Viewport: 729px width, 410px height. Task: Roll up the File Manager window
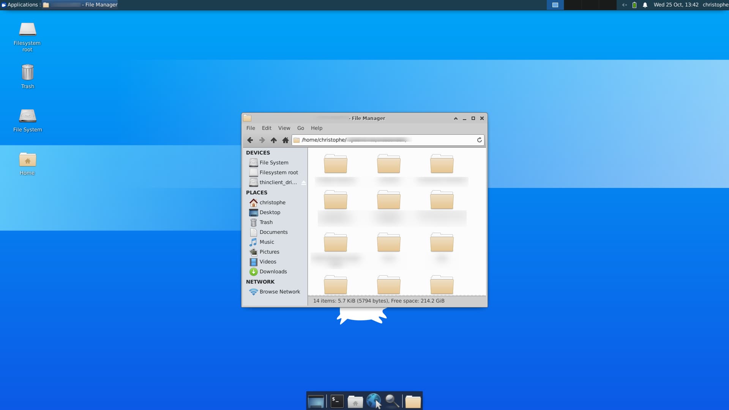click(456, 118)
